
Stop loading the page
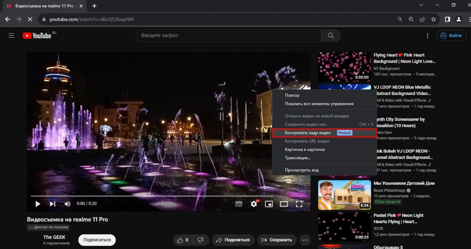[x=30, y=19]
